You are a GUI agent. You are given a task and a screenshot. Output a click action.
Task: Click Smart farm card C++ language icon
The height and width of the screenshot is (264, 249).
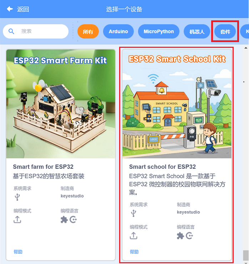click(73, 220)
